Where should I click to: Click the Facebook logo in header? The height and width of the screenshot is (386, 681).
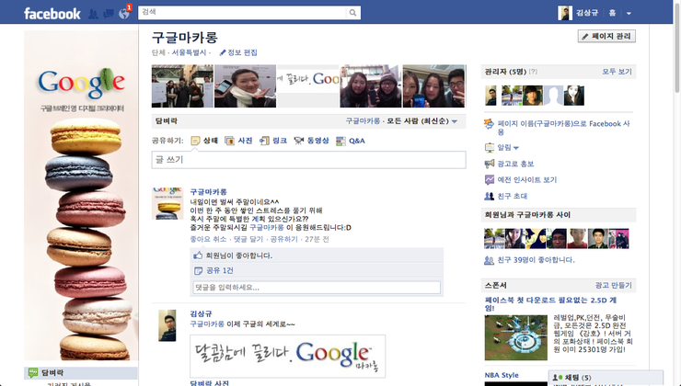[x=52, y=13]
